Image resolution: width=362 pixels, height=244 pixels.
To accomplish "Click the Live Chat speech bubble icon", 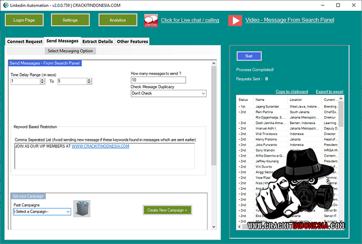I will point(151,21).
